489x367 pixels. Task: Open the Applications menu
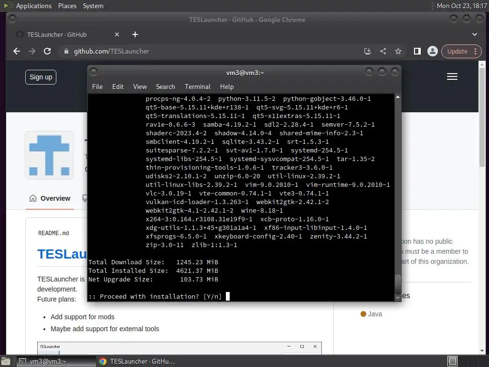click(x=34, y=6)
